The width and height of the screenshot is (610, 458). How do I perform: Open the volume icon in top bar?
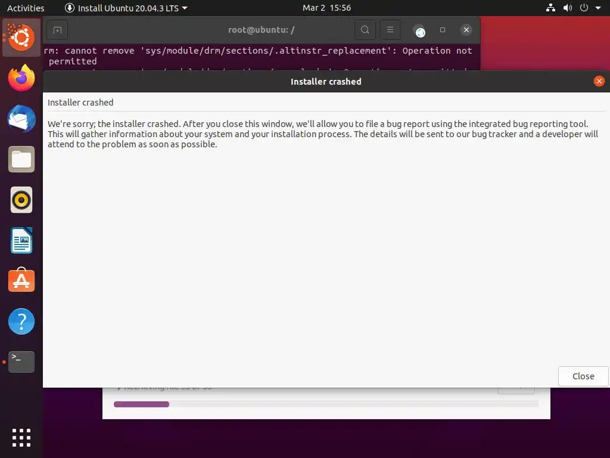tap(568, 8)
